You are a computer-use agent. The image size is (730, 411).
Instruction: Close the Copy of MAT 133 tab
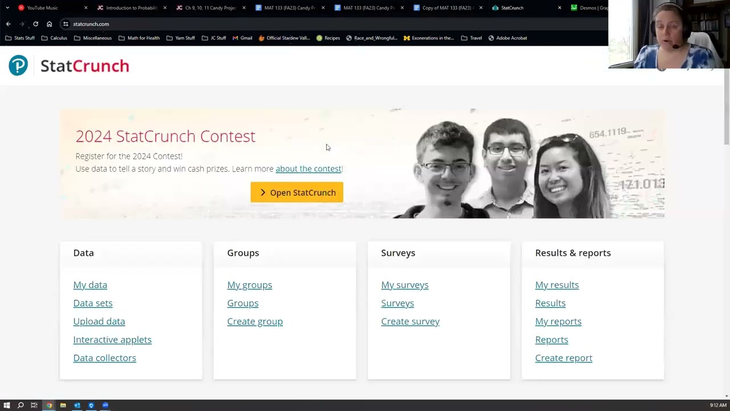[x=481, y=8]
